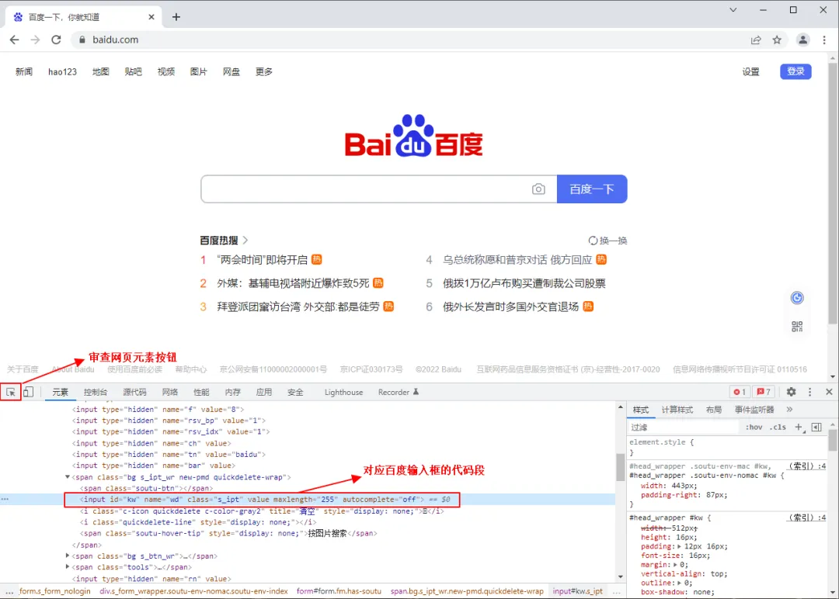
Task: Click the Baidu logo
Action: pos(413,136)
